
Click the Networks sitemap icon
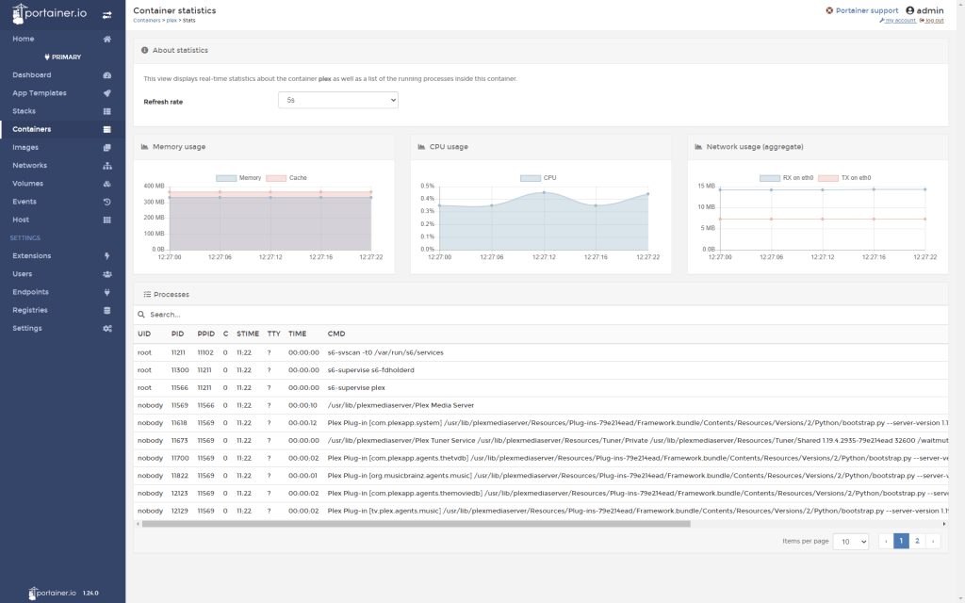point(107,166)
